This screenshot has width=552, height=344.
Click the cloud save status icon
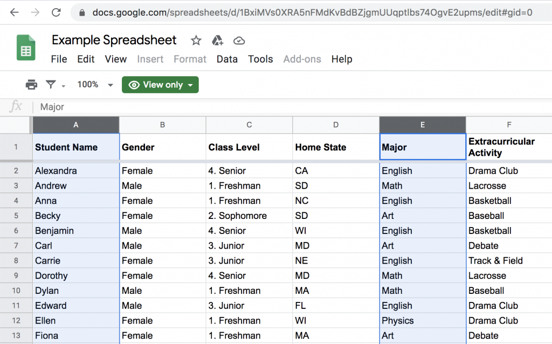239,40
